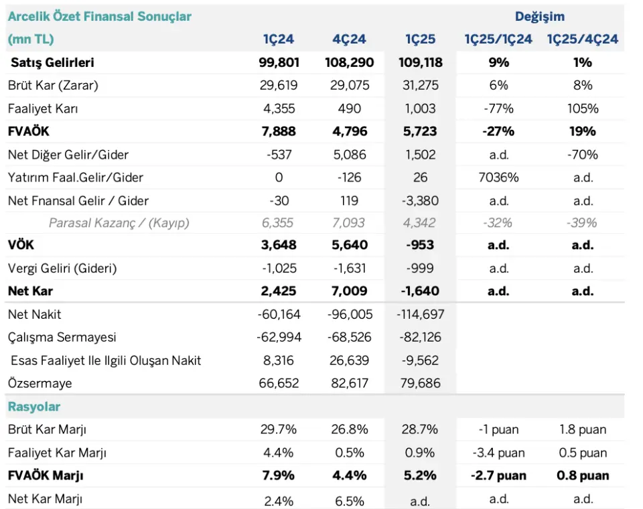This screenshot has width=643, height=509.
Task: Click the '0.8 puan' cell
Action: point(583,476)
